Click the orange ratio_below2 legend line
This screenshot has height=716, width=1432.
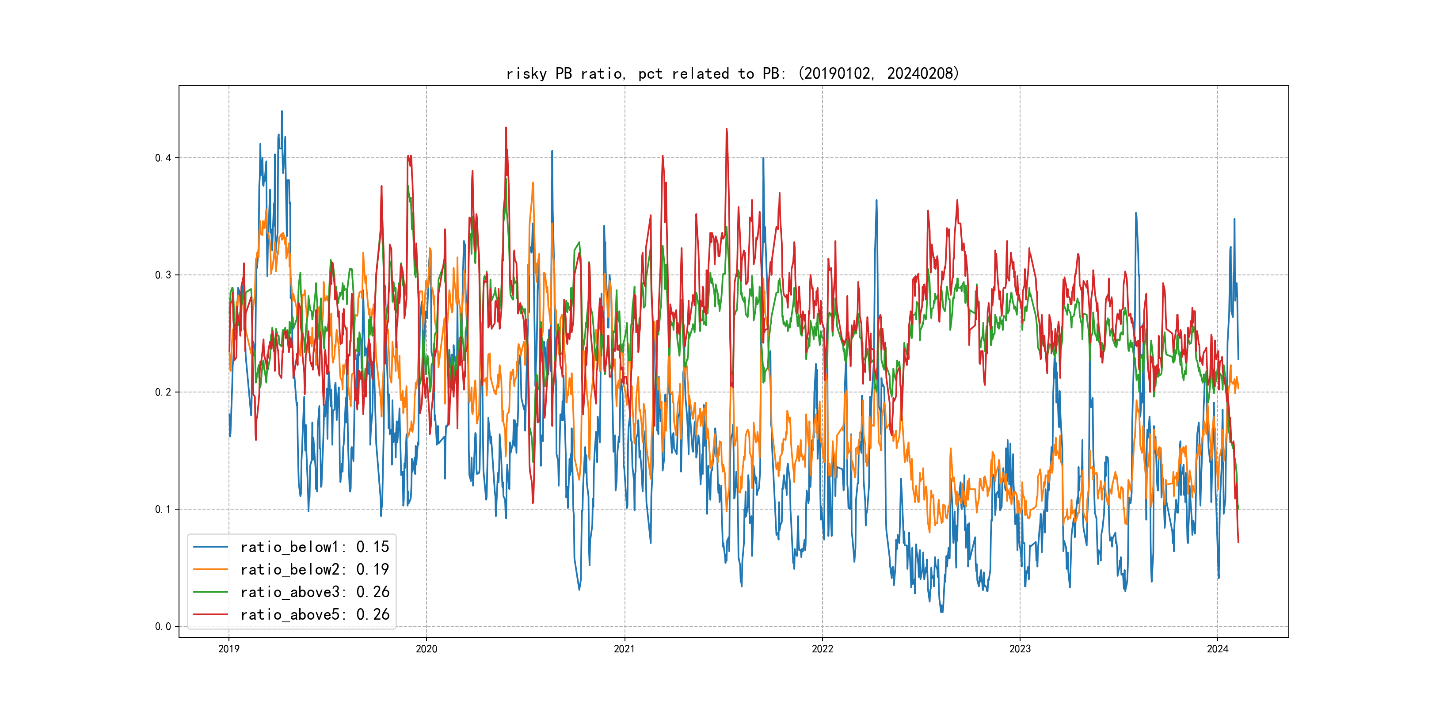210,569
